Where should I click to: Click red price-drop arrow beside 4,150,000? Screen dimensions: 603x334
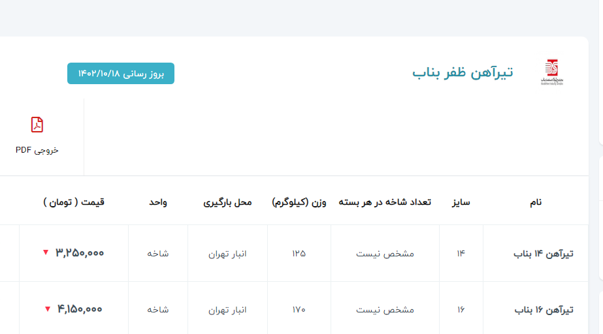click(47, 309)
